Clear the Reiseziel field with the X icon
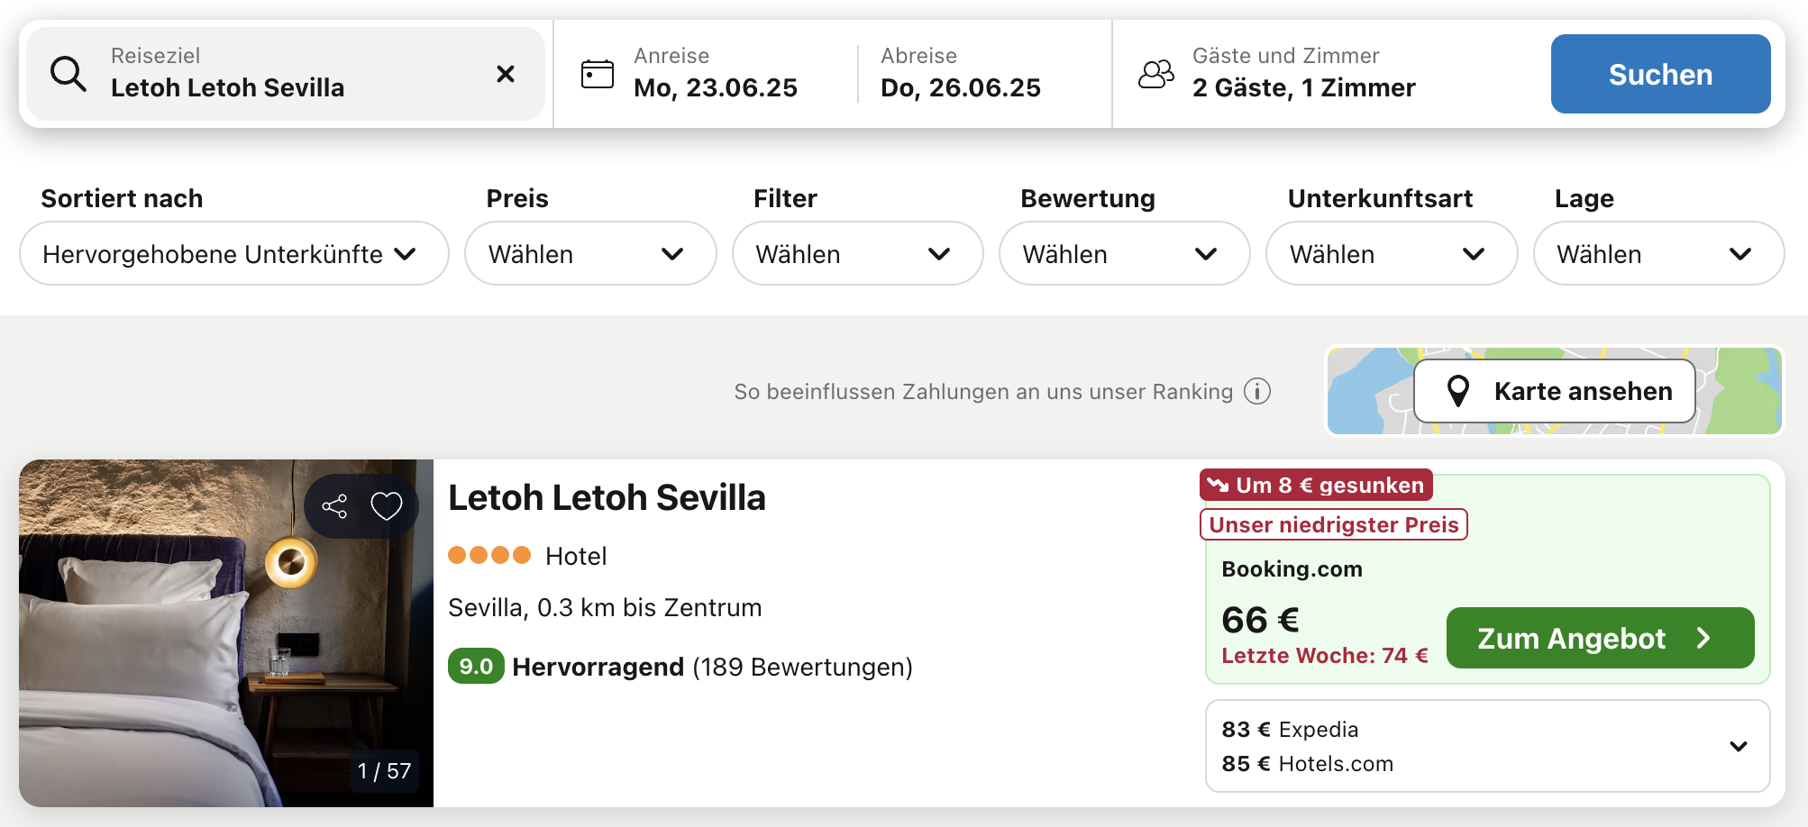 506,74
